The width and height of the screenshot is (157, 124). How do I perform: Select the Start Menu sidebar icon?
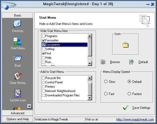tap(17, 41)
